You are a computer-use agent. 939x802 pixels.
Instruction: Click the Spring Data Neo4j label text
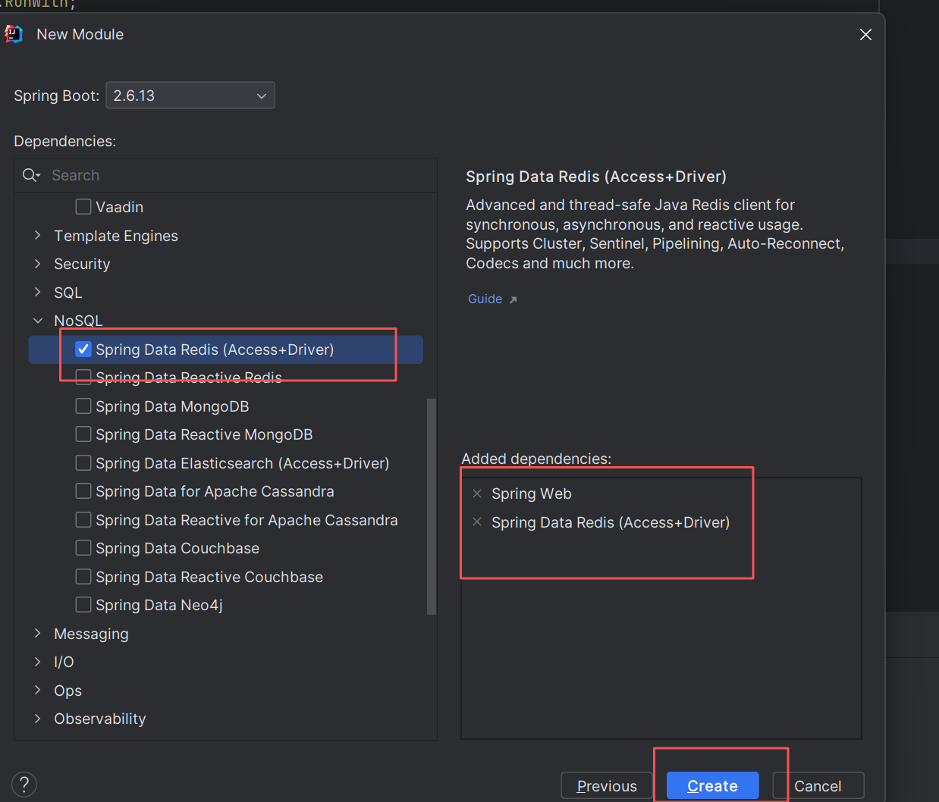pos(159,605)
